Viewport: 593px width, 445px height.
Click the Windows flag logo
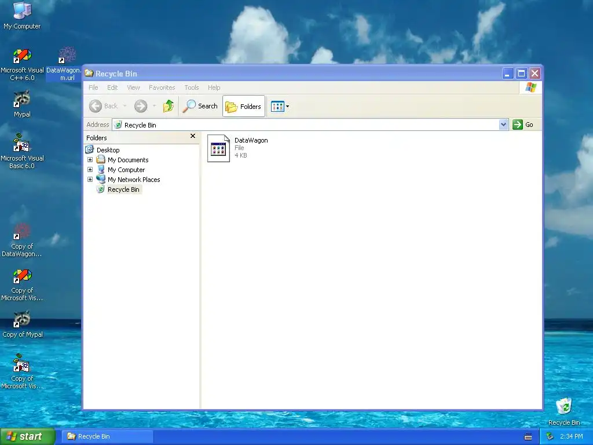530,87
